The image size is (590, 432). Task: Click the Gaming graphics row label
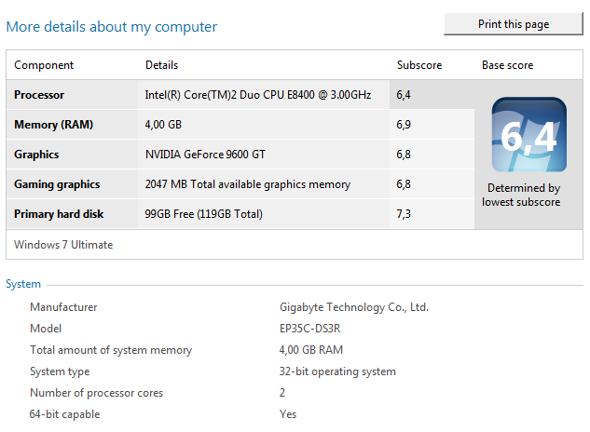click(x=57, y=184)
